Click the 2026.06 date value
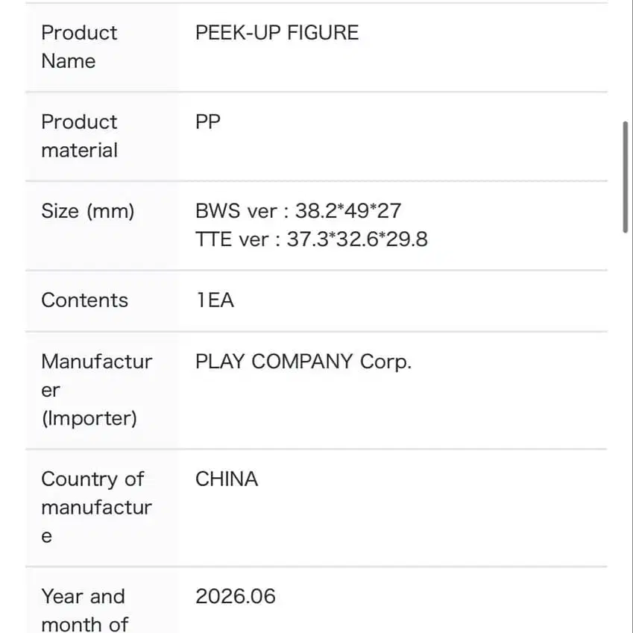Screen dimensions: 633x633 (236, 596)
